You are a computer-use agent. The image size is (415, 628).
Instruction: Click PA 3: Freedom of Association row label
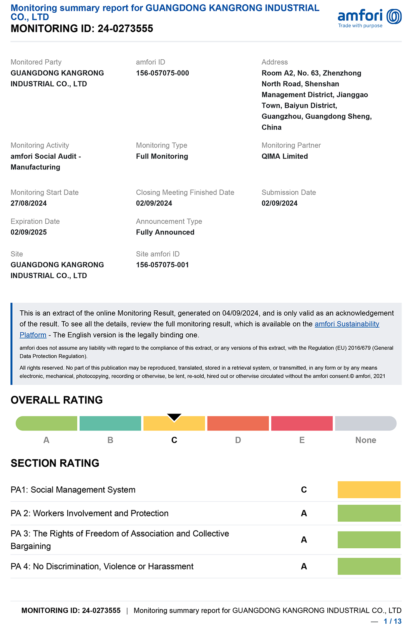[x=120, y=540]
